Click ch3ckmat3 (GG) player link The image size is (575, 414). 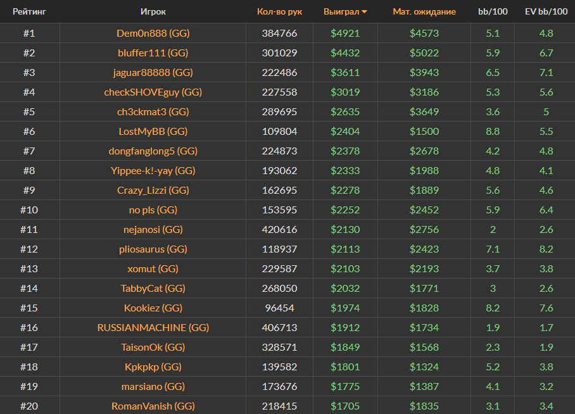153,111
